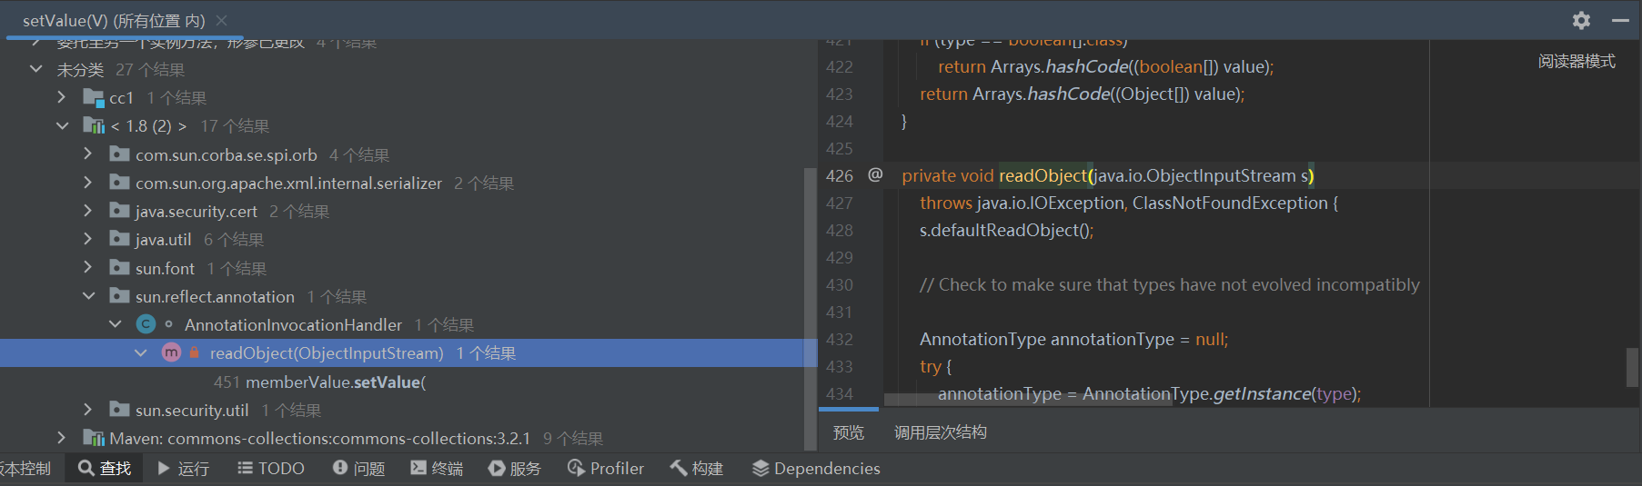Open the find panel settings gear
This screenshot has width=1642, height=486.
point(1582,20)
